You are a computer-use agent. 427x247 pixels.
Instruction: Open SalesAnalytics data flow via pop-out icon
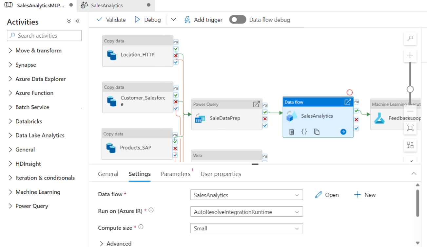(x=347, y=102)
